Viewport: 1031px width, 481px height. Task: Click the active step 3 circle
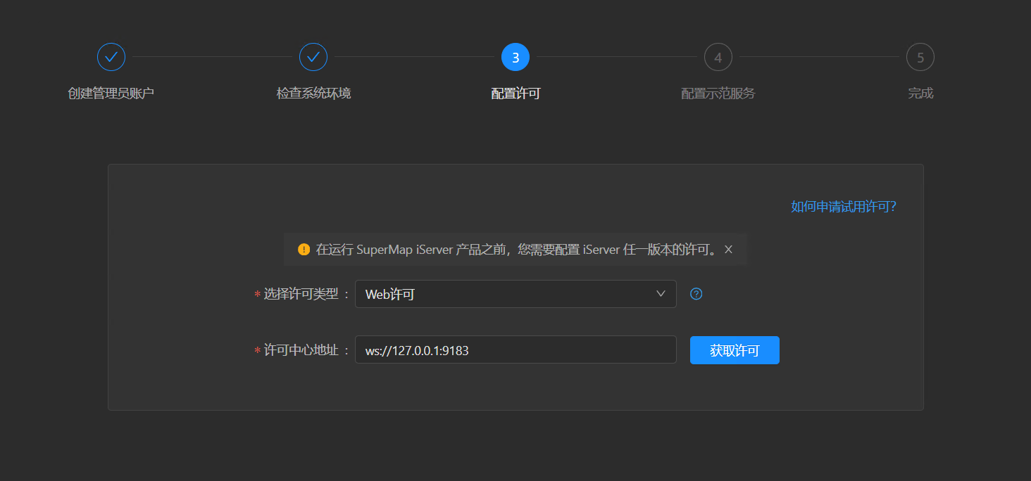point(515,57)
